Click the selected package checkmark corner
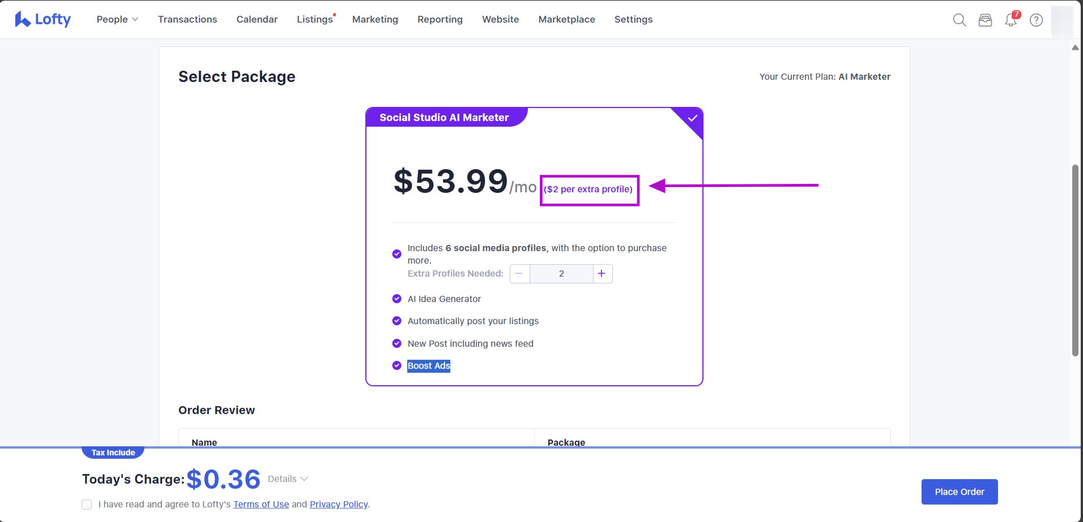The height and width of the screenshot is (522, 1083). [692, 118]
